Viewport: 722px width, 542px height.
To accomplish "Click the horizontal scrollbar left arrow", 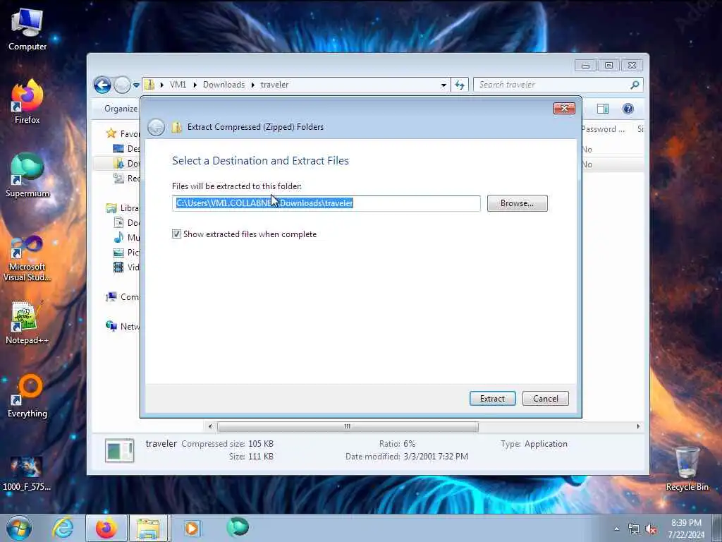I will click(x=210, y=427).
